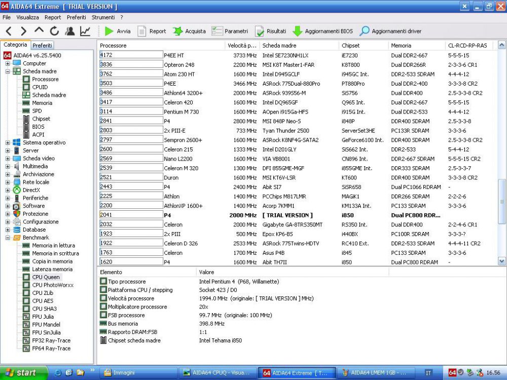Click the up navigation arrow icon
Viewport: 507px width, 380px height.
[x=39, y=31]
